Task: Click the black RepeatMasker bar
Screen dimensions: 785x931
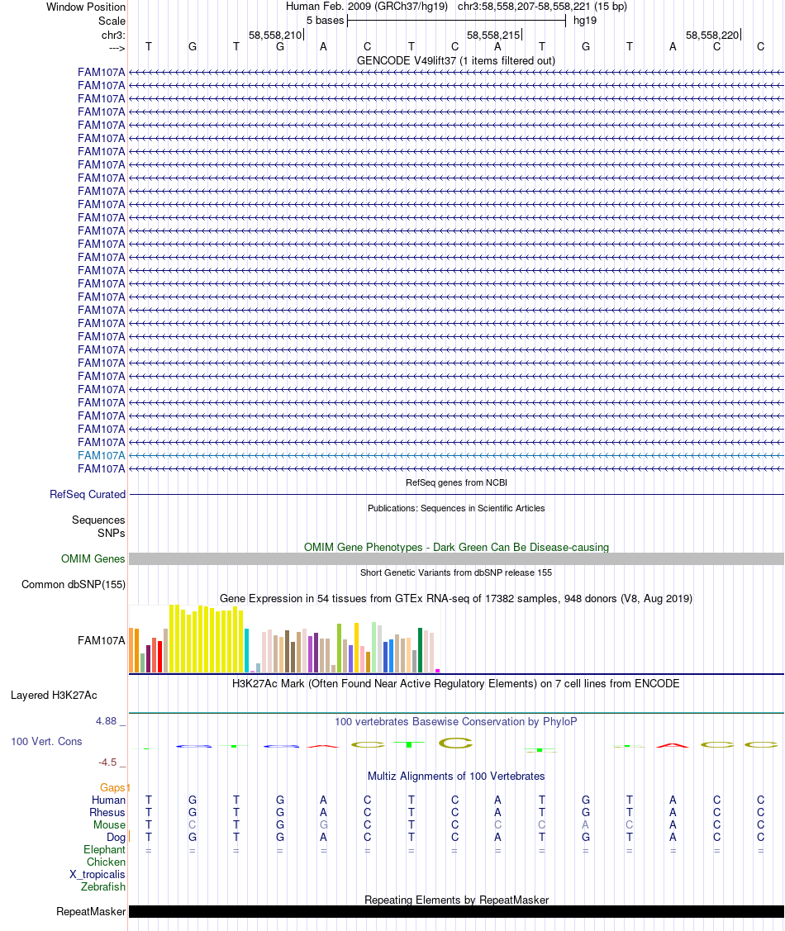Action: [x=456, y=911]
